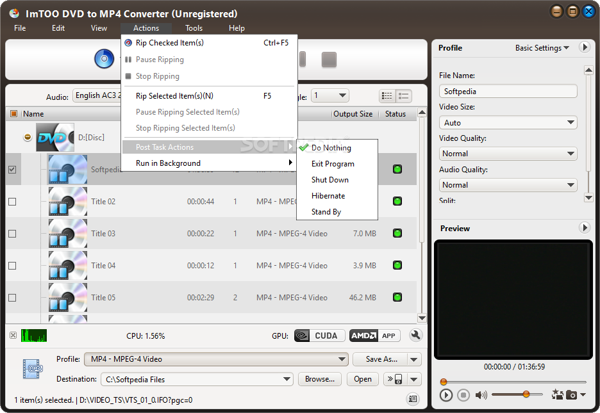Click green status light of Softpedia row
Screen dimensions: 600x413
point(397,169)
